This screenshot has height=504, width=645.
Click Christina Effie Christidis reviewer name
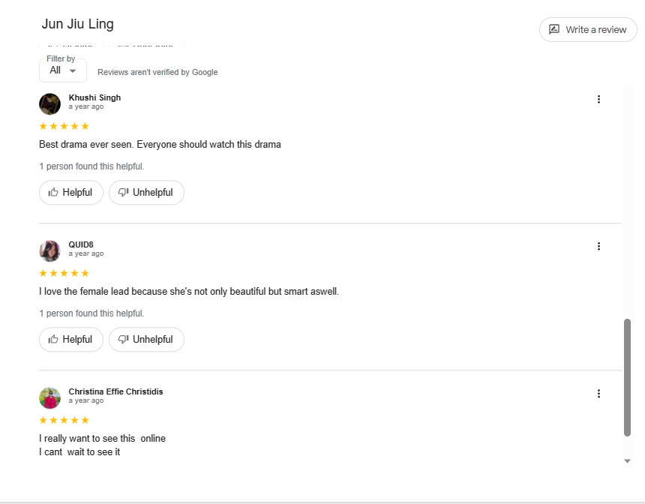pos(115,391)
